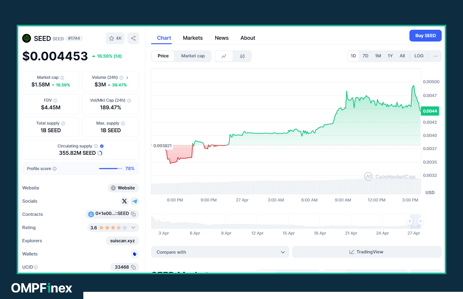Select the Price chart toggle
Screen dimensions: 463x299
coord(163,56)
